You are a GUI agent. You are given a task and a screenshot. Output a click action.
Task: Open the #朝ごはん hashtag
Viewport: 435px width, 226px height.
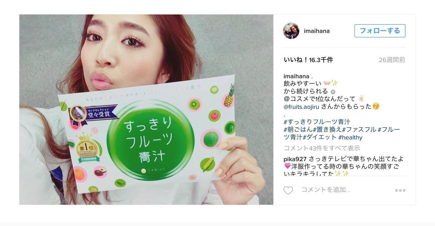pos(298,130)
